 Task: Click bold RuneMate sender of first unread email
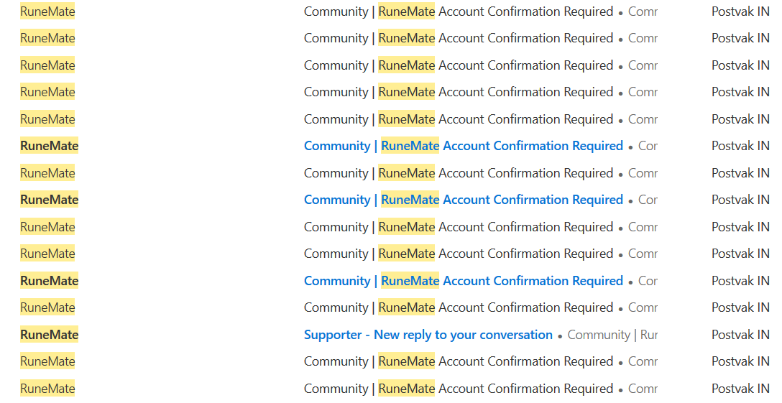pos(49,146)
